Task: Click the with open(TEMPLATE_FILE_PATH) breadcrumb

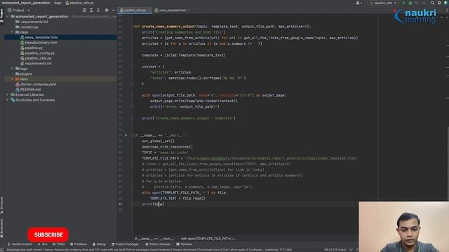Action: point(208,239)
